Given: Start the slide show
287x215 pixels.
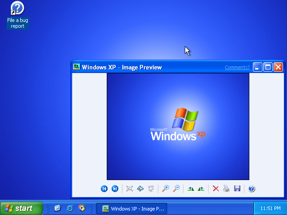Looking at the screenshot, I should coord(151,189).
